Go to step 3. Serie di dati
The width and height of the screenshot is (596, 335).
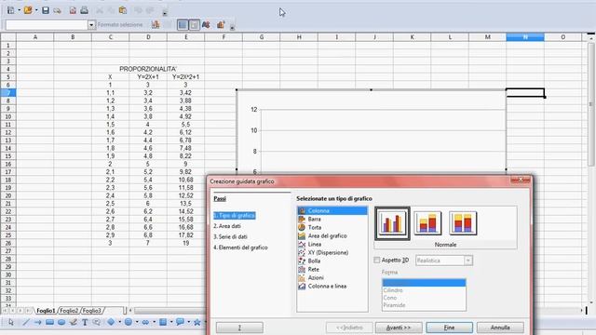230,236
